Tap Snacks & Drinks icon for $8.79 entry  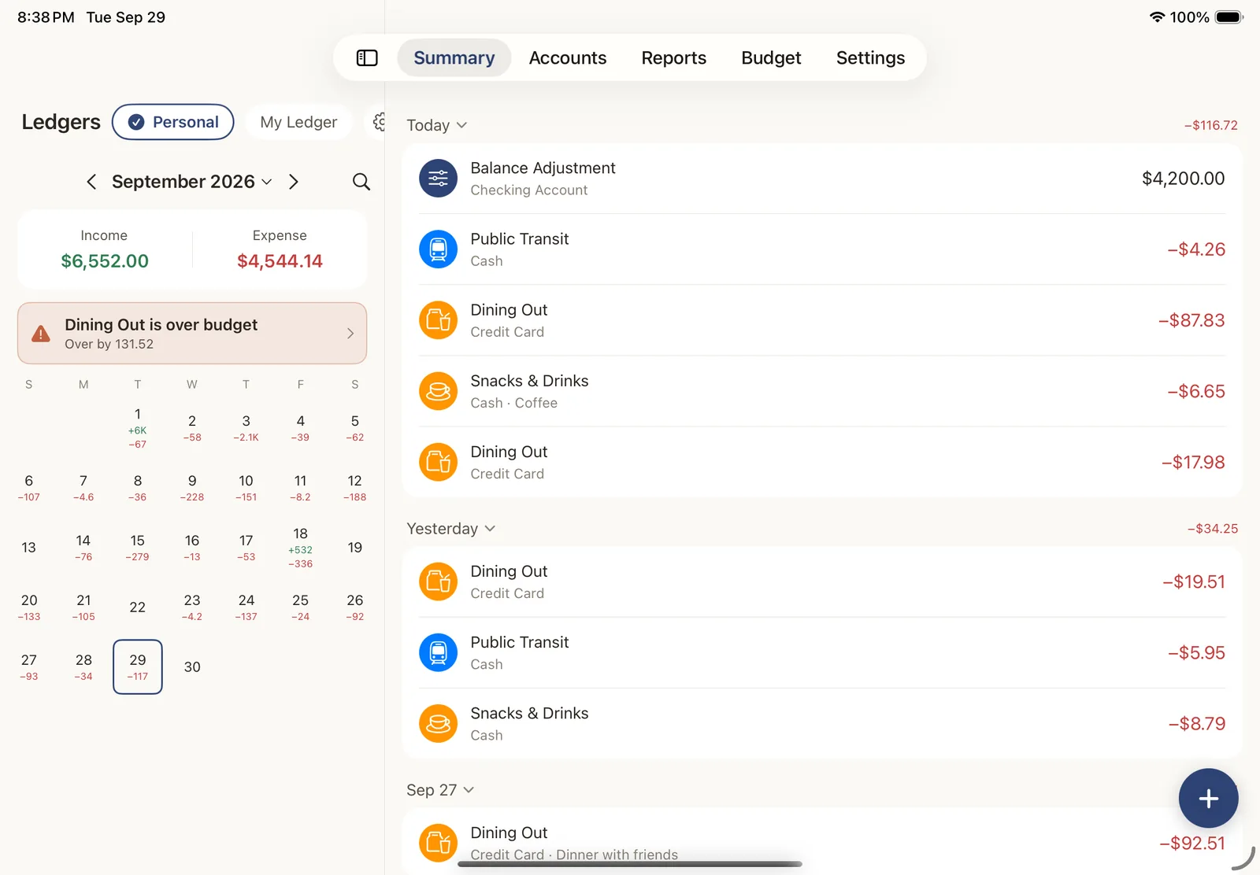point(438,723)
